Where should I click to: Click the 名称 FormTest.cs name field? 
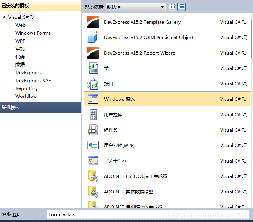pyautogui.click(x=148, y=214)
